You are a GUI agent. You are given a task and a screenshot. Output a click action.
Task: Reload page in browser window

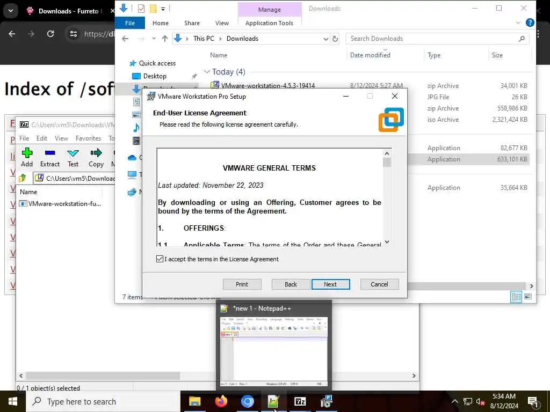[50, 34]
